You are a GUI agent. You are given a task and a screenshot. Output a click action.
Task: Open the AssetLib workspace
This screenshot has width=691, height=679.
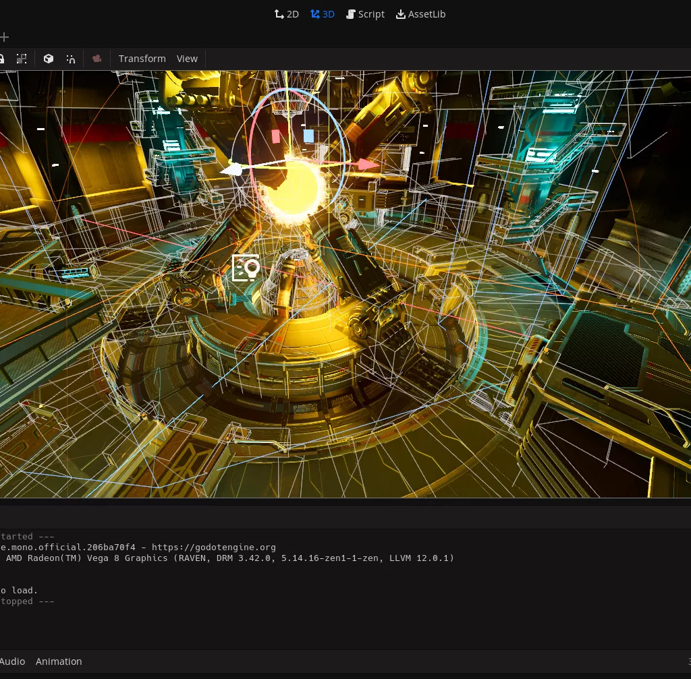(x=420, y=14)
